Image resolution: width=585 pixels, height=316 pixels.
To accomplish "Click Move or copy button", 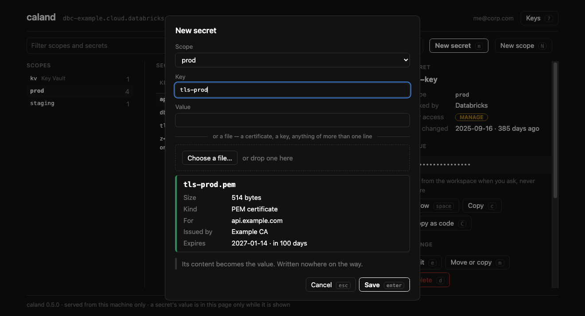I will tap(477, 262).
